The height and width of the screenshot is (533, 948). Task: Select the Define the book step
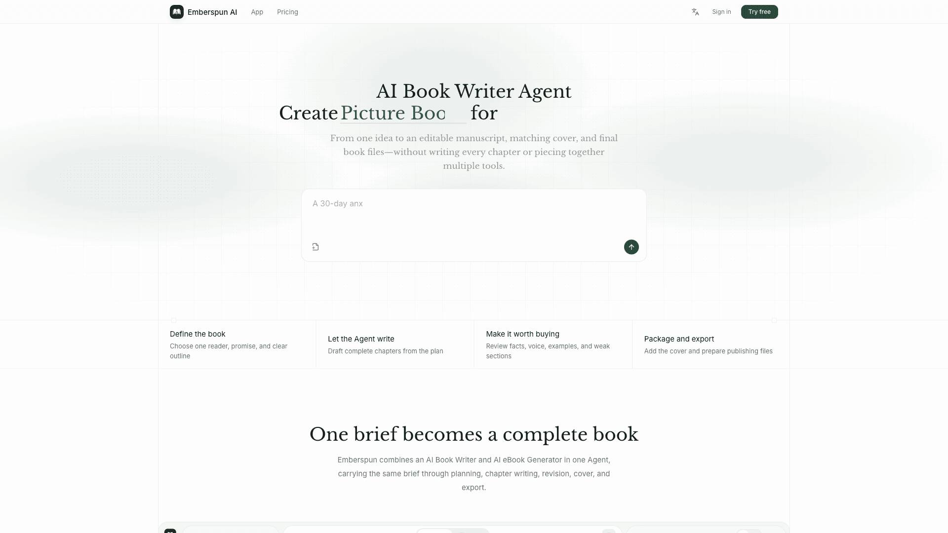pyautogui.click(x=237, y=344)
